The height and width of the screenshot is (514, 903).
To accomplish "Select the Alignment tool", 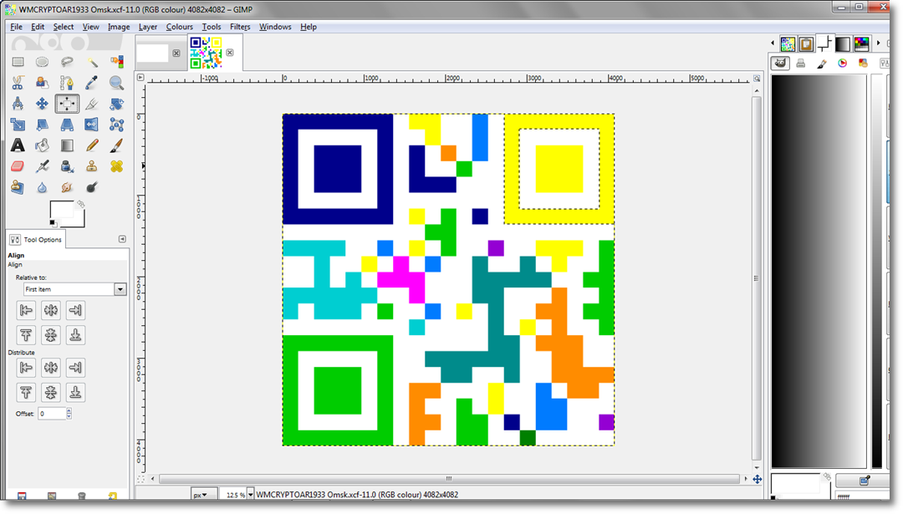I will 67,104.
